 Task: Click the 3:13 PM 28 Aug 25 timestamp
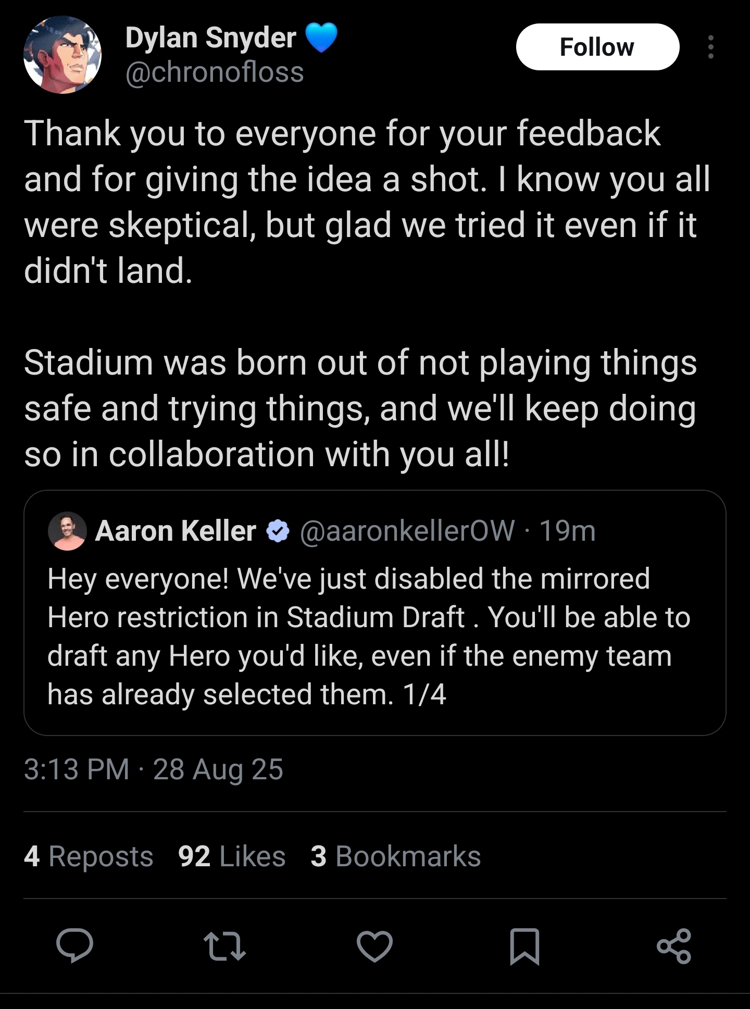coord(154,769)
